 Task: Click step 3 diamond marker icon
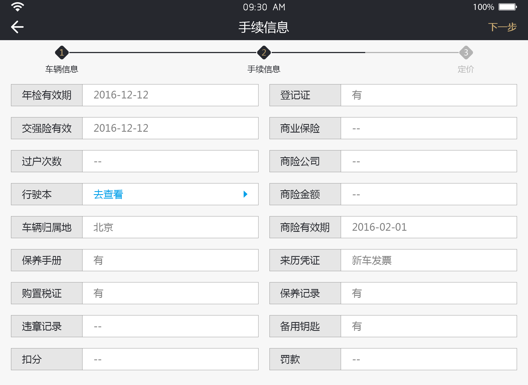(x=466, y=52)
